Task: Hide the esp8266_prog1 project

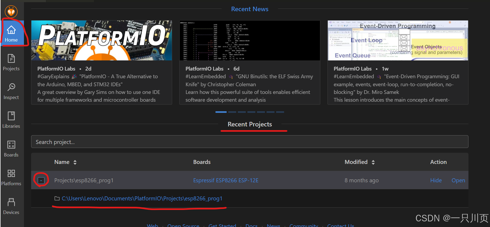Action: [x=436, y=180]
